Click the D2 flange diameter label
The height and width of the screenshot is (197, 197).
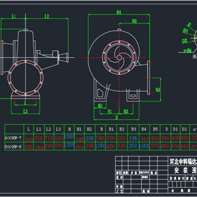pos(185,41)
